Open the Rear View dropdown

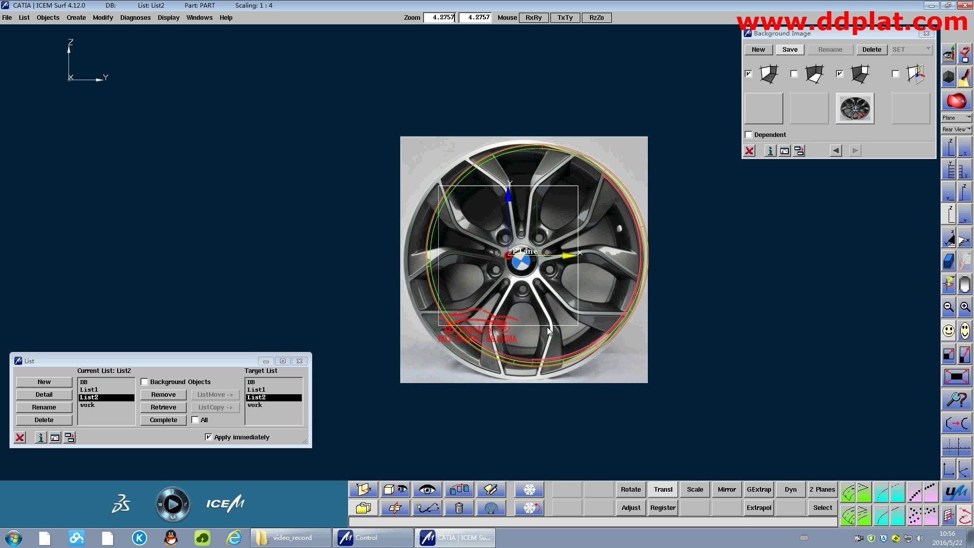(956, 129)
